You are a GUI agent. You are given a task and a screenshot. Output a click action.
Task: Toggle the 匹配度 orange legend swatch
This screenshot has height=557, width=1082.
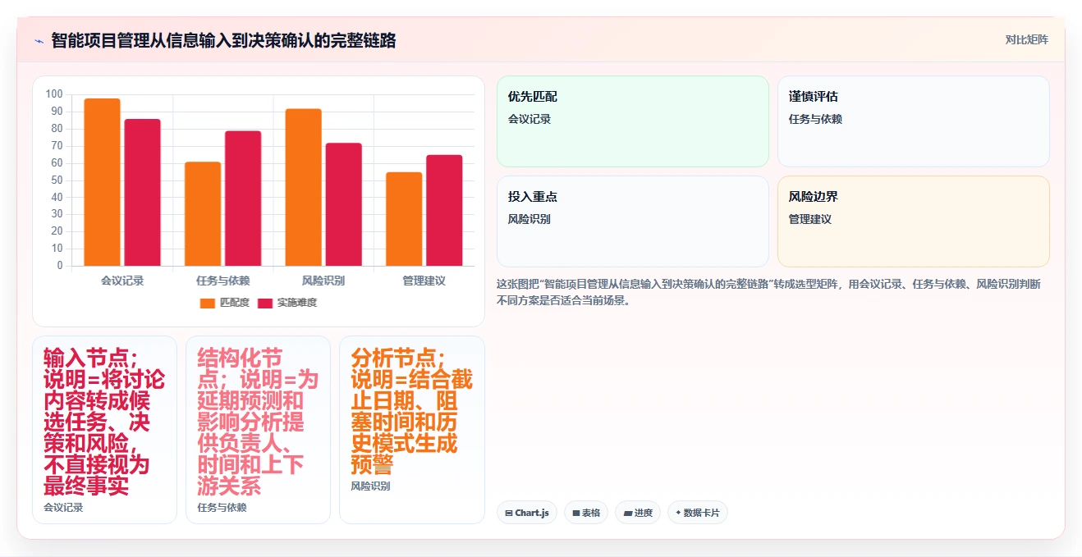coord(208,303)
